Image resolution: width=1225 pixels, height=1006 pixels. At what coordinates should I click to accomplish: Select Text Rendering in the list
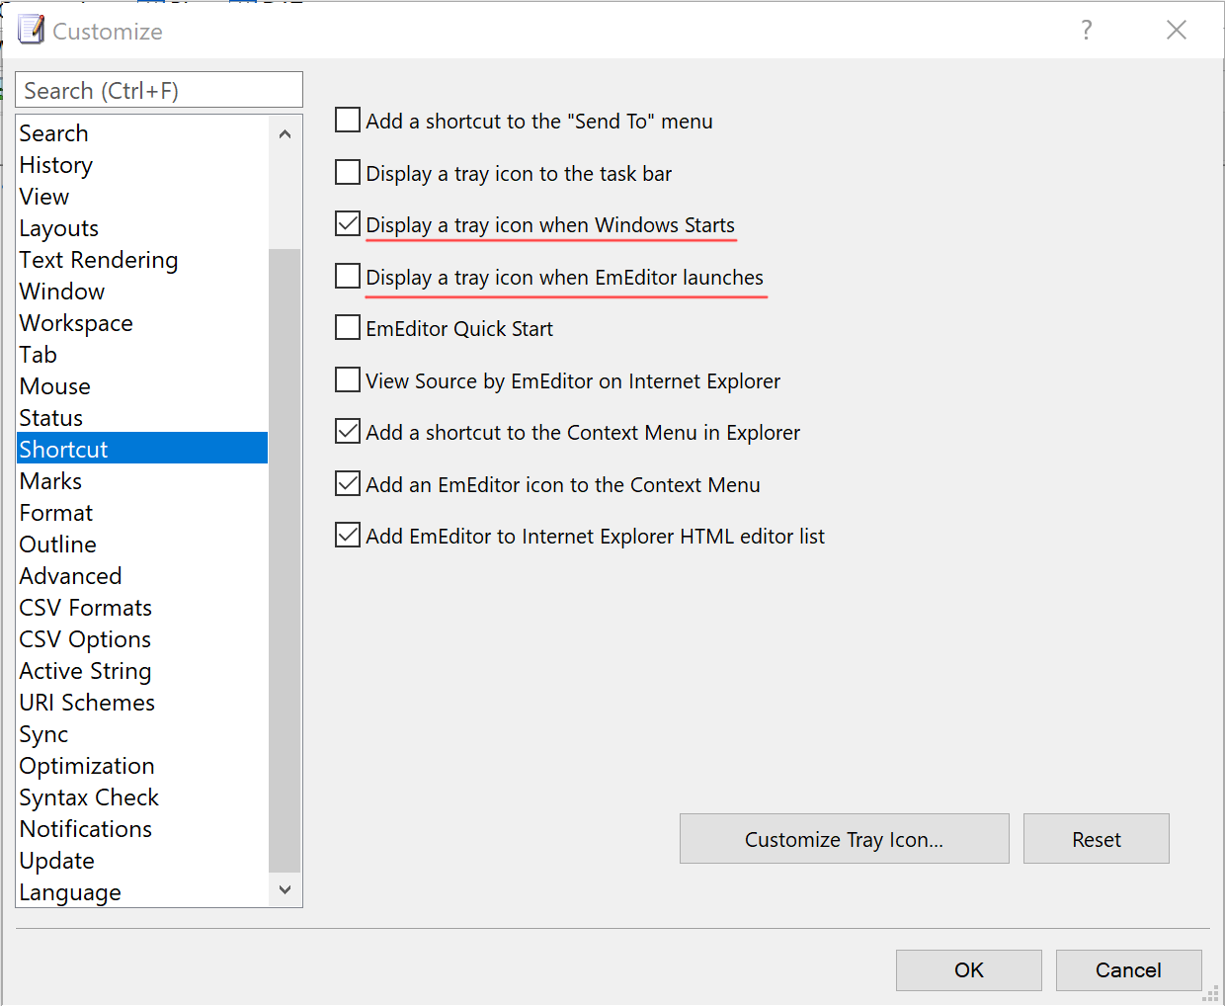142,260
